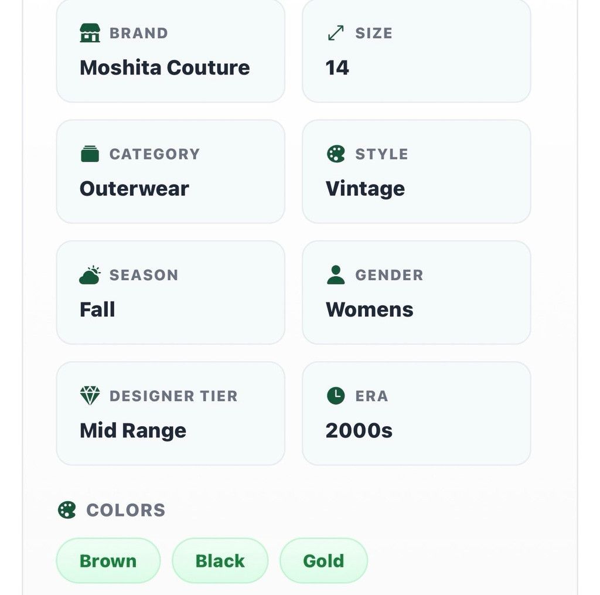Screen dimensions: 600x595
Task: Click the Fall season value
Action: (x=97, y=310)
